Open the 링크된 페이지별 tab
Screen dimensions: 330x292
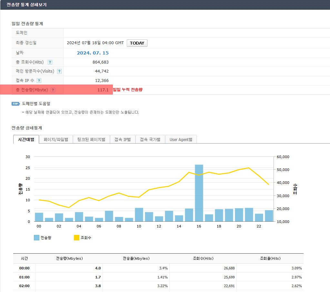(x=91, y=139)
